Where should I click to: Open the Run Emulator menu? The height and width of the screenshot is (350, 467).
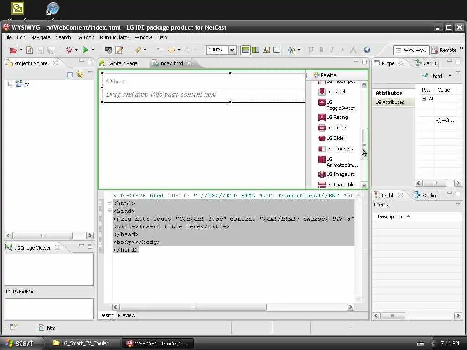point(114,37)
